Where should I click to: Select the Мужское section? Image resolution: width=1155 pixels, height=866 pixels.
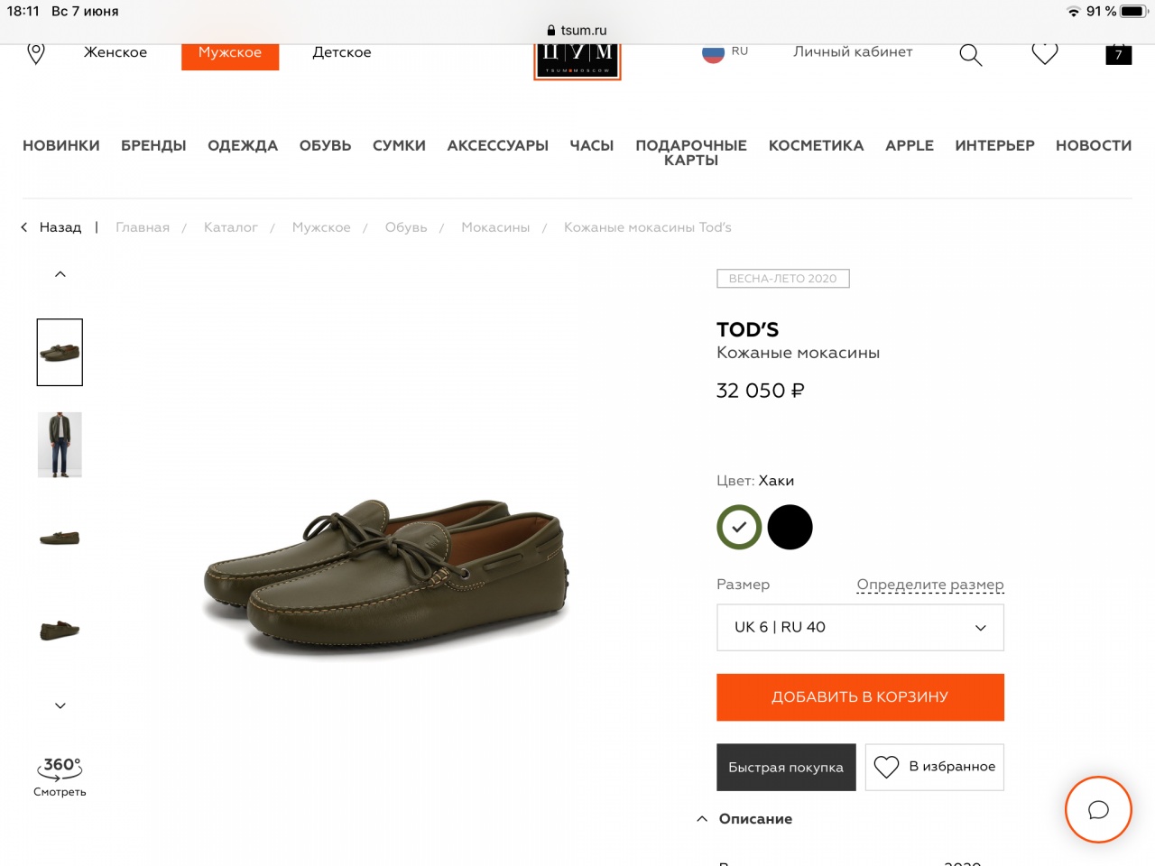point(230,53)
